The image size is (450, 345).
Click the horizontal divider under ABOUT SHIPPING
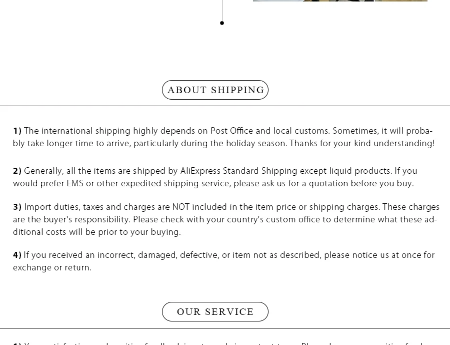click(225, 106)
